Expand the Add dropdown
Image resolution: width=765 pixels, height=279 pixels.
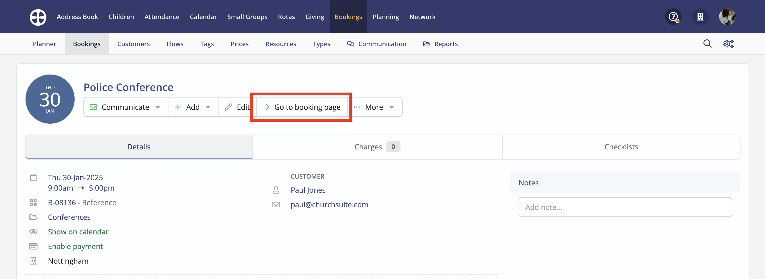[193, 107]
